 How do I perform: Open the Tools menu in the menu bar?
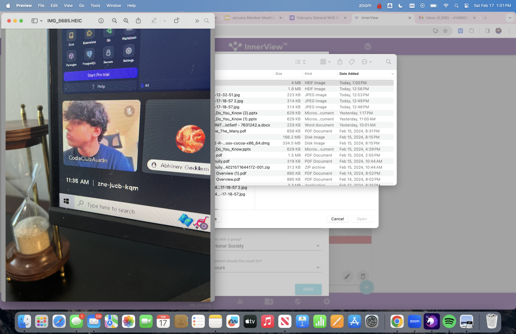point(95,6)
